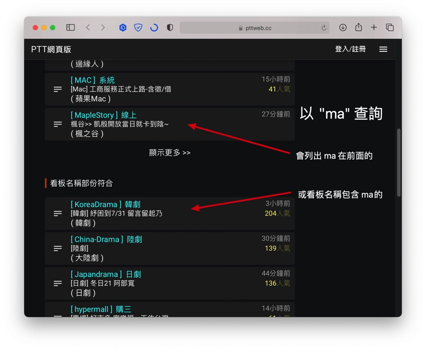The image size is (426, 349).
Task: Click the list icon beside MAC board
Action: [x=58, y=89]
